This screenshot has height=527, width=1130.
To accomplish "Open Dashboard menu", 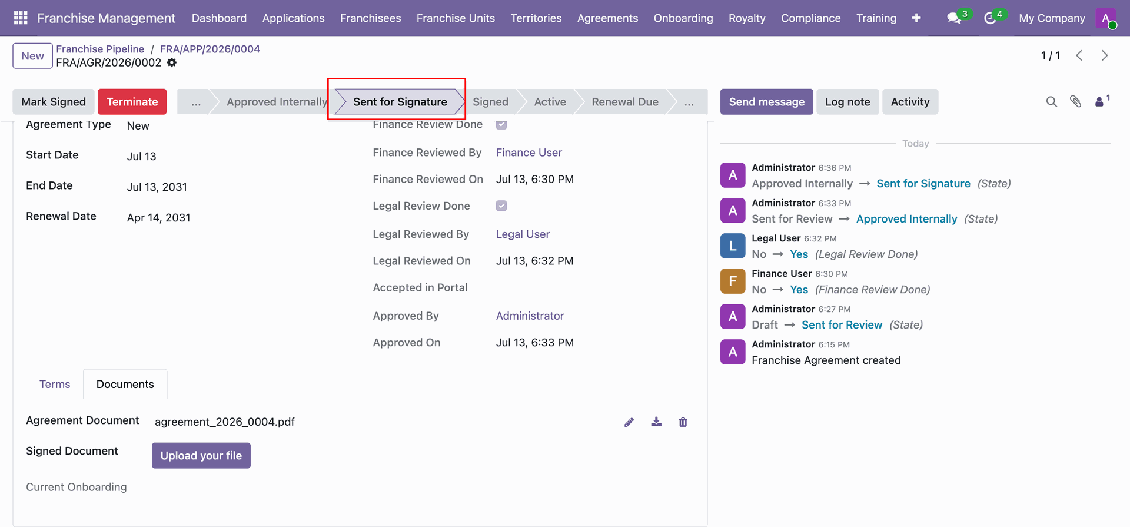I will [219, 18].
